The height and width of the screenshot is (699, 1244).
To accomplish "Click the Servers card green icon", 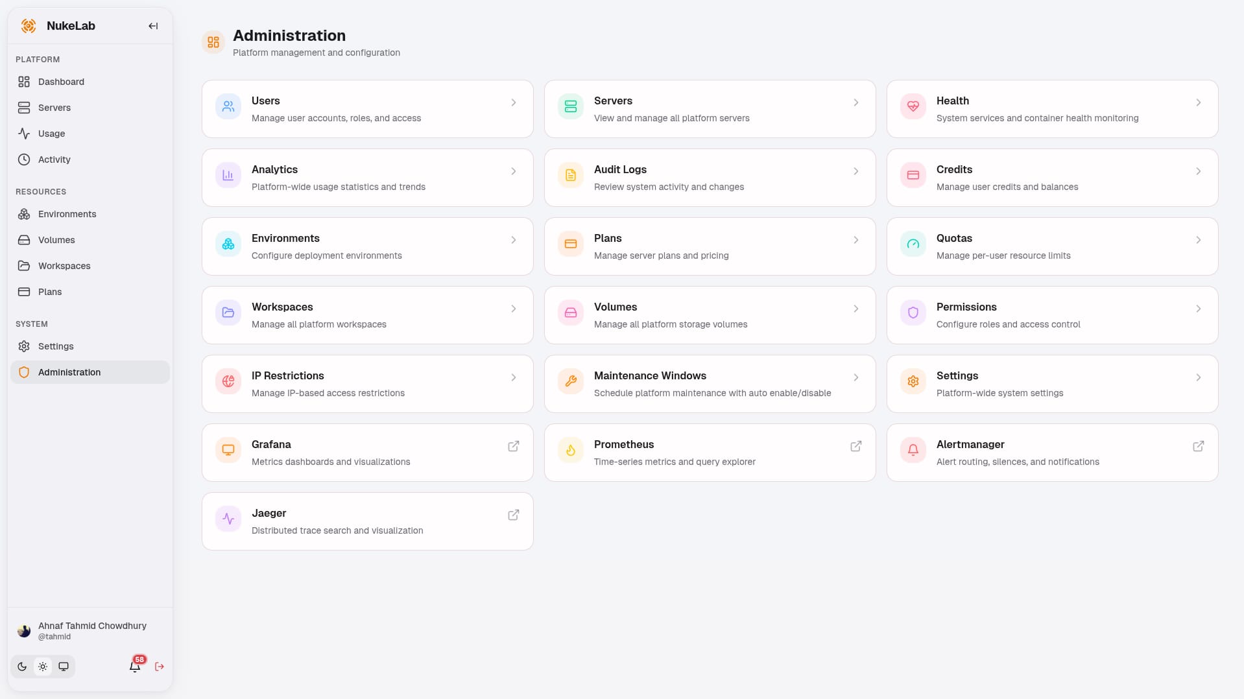I will point(571,106).
